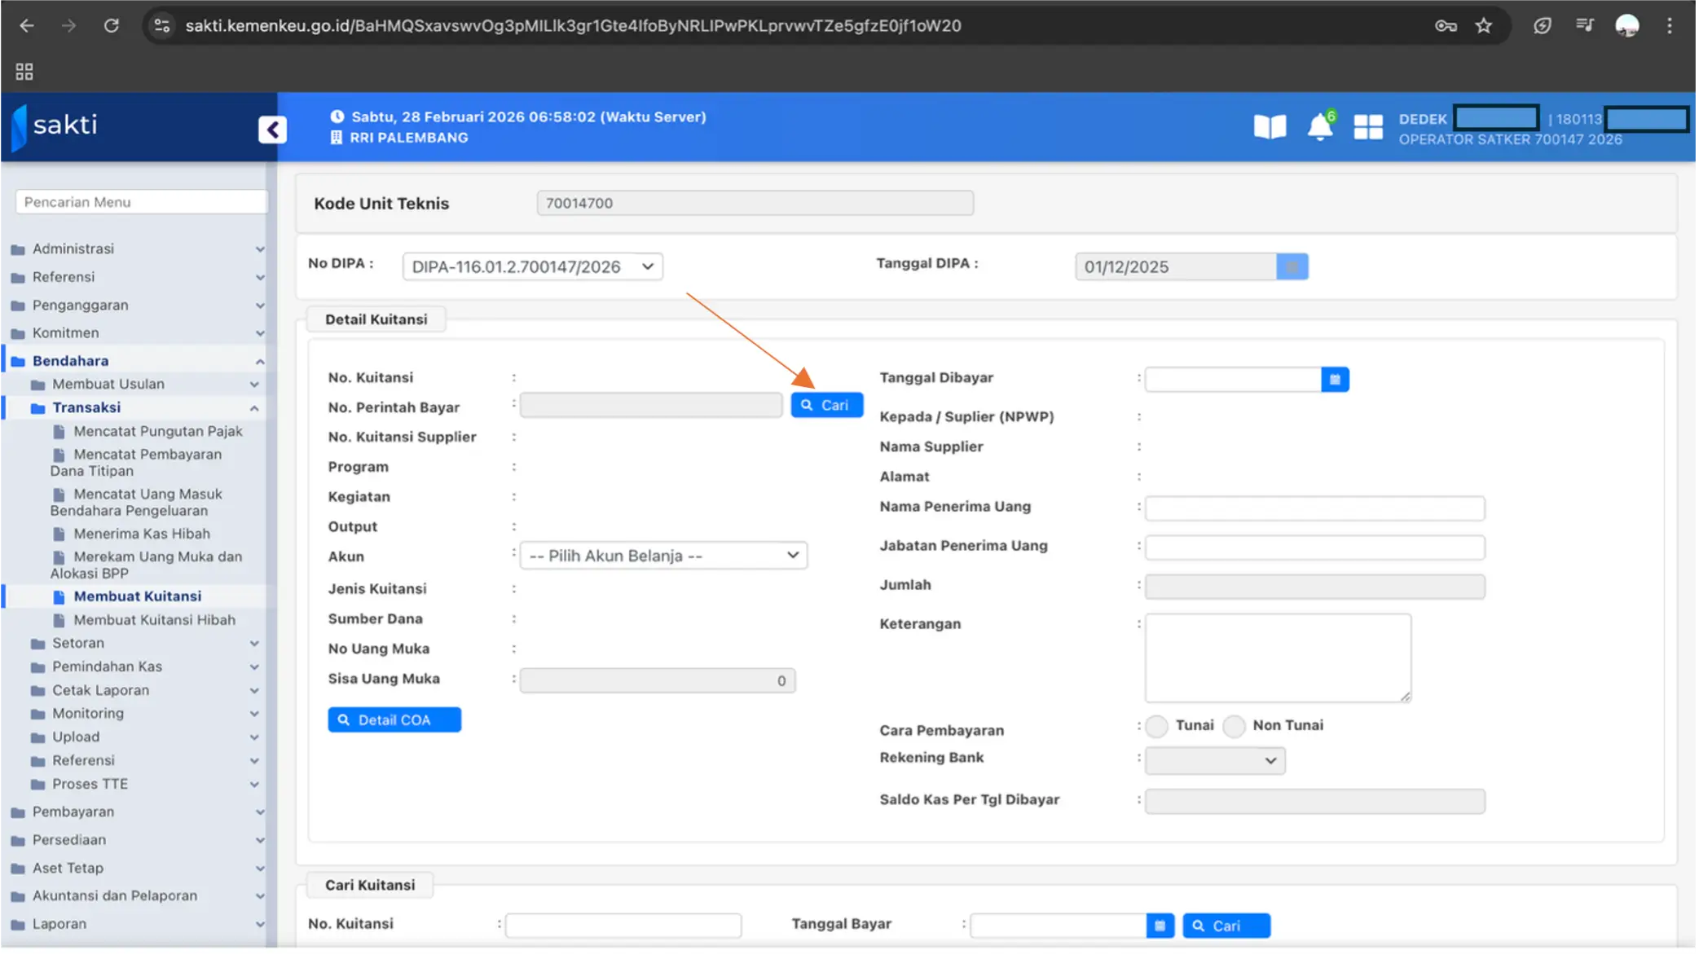The height and width of the screenshot is (959, 1699).
Task: Open Pilih Akun Belanja dropdown
Action: (663, 556)
